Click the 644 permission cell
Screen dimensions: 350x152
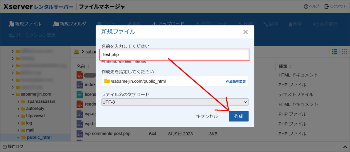[152, 134]
